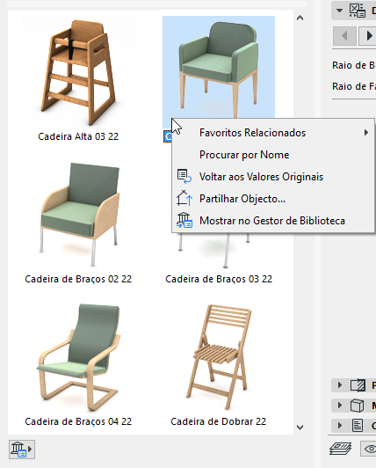Click the document list panel icon
This screenshot has width=376, height=468.
tap(358, 425)
